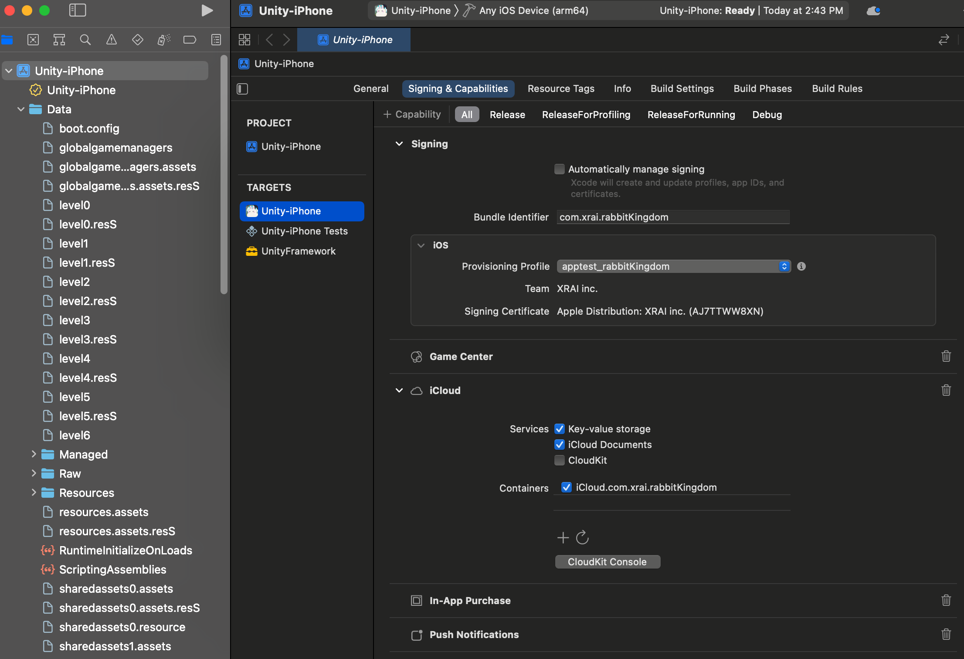Click the CloudKit Console button
Image resolution: width=964 pixels, height=659 pixels.
[x=607, y=562]
